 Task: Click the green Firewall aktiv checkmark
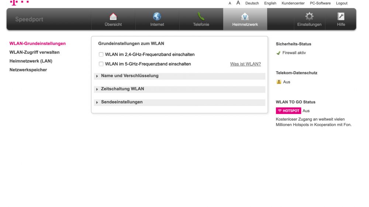(278, 53)
